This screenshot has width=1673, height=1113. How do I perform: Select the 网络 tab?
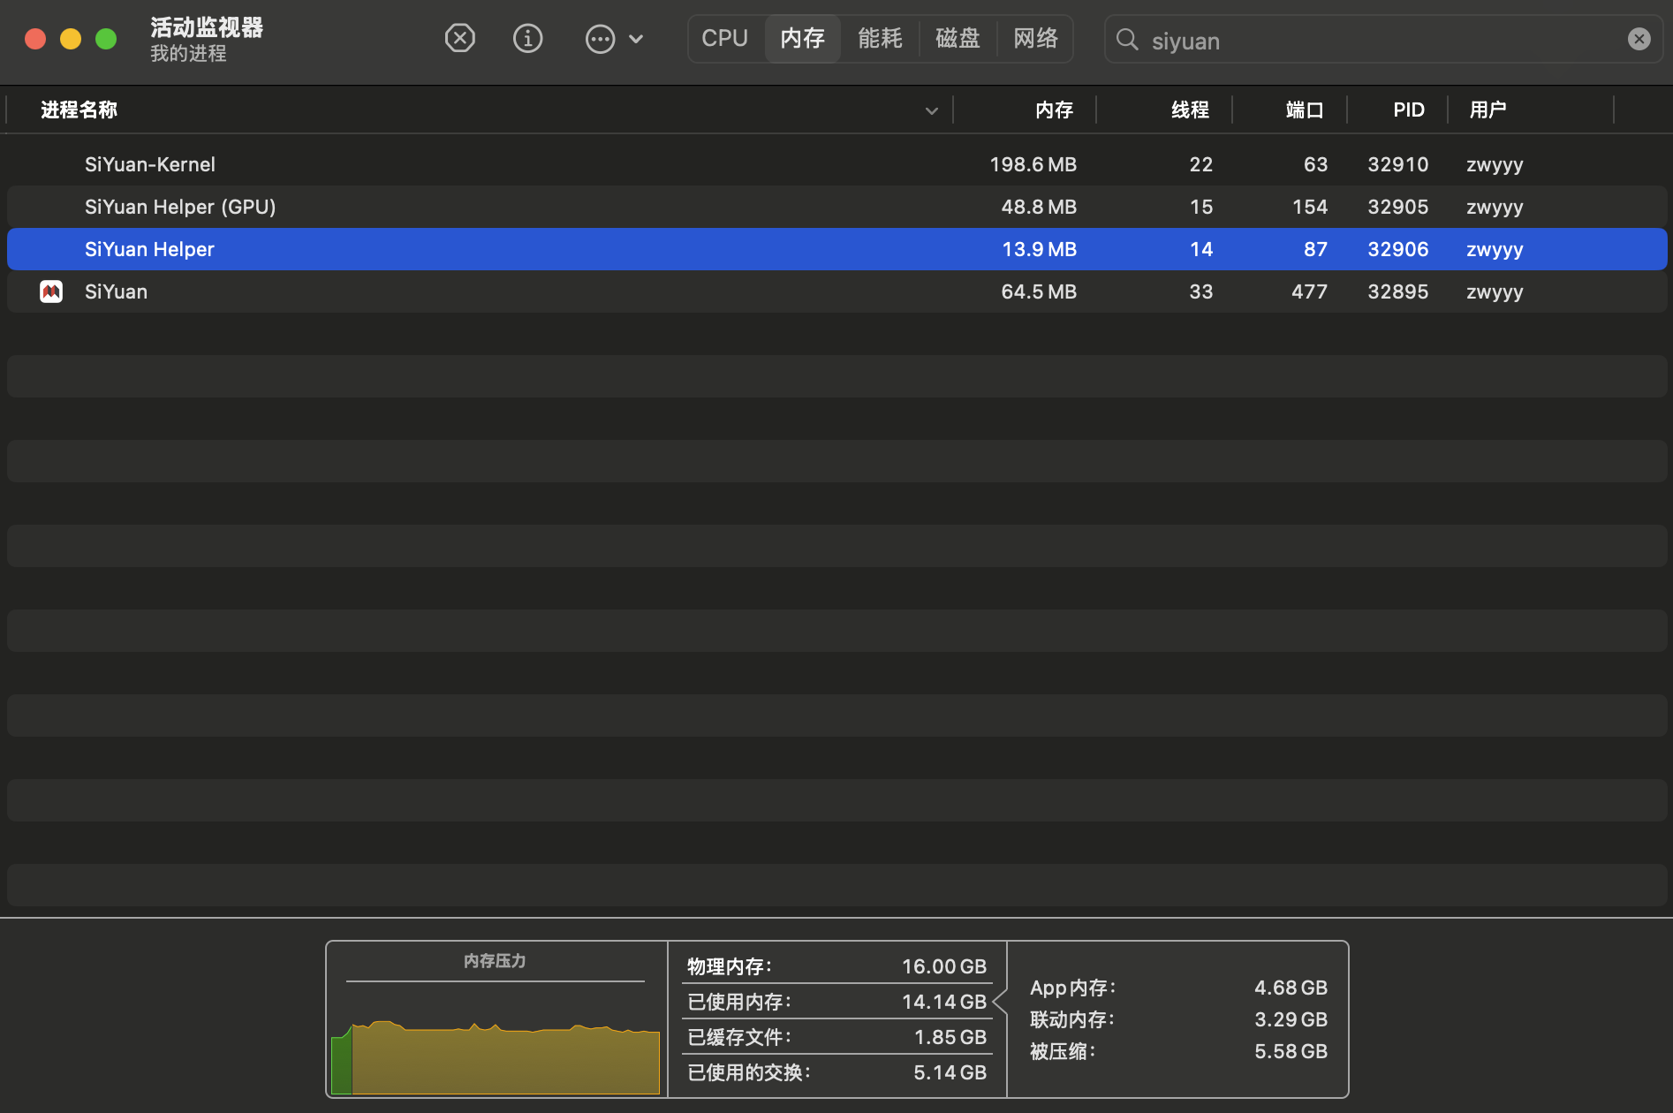pos(1035,39)
